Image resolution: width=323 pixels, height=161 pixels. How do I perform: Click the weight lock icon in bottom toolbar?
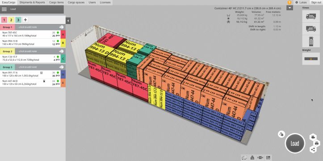252,158
